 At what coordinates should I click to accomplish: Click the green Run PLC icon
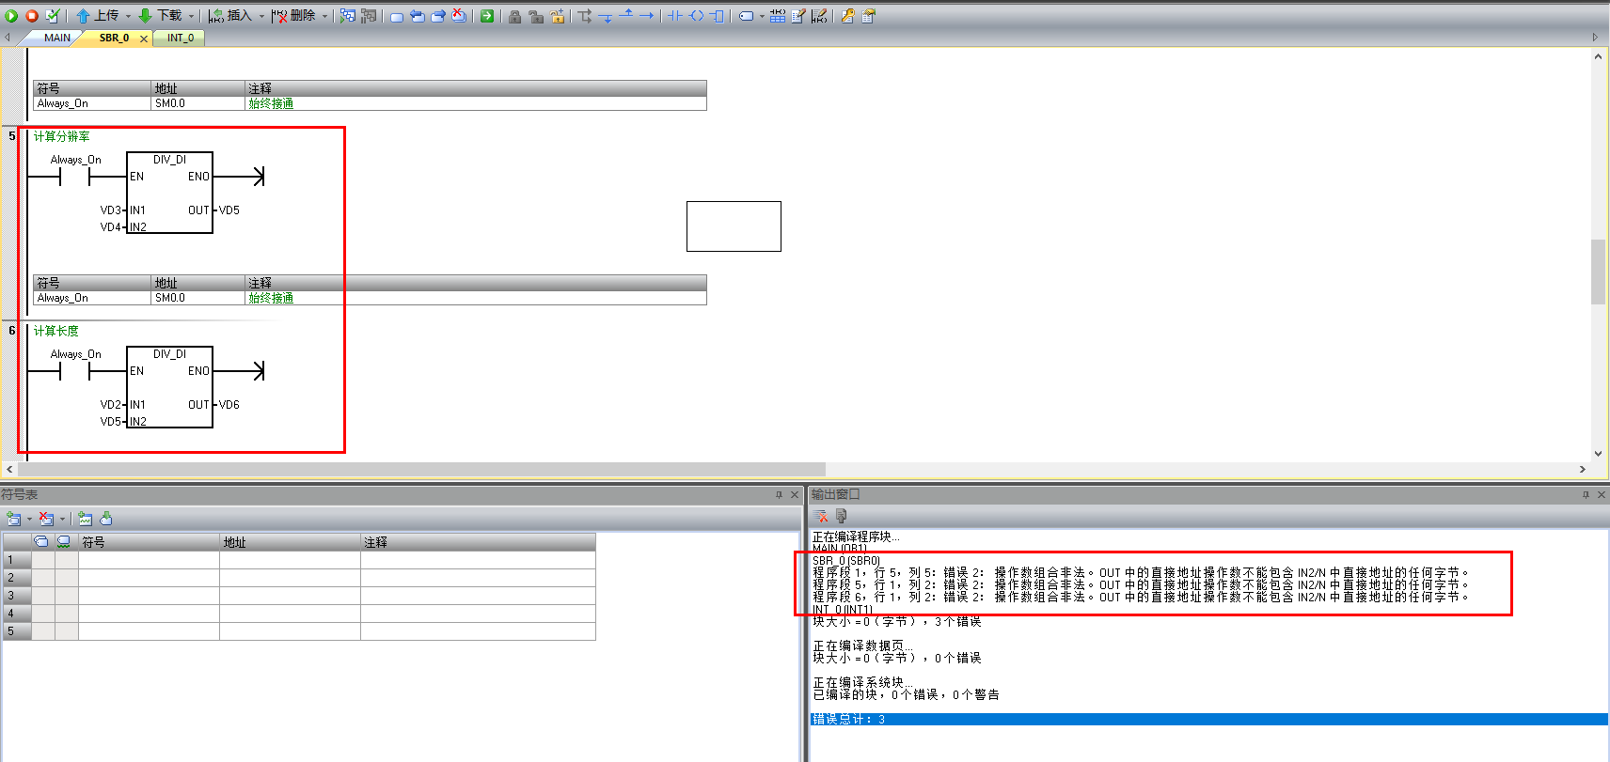(11, 16)
